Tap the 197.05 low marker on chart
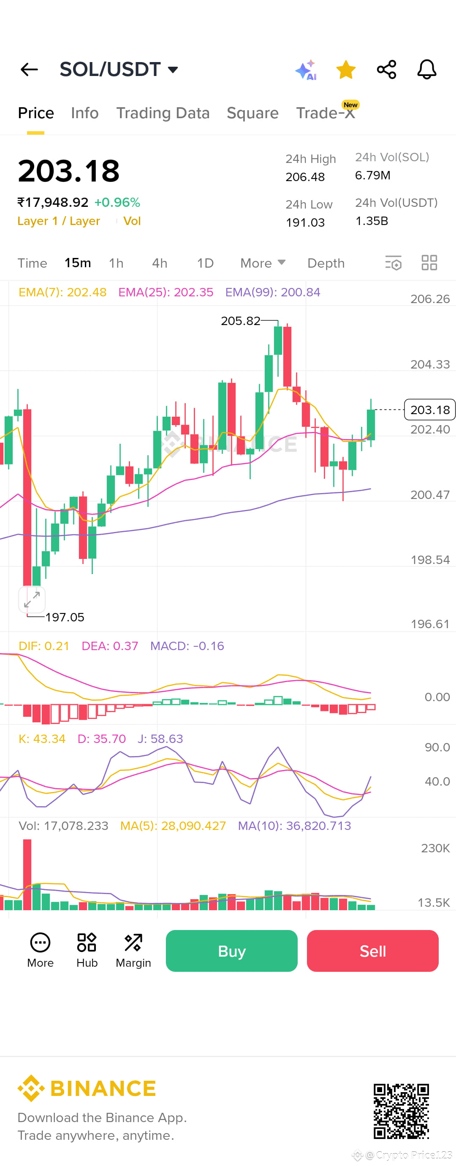The width and height of the screenshot is (456, 1166). click(x=65, y=617)
